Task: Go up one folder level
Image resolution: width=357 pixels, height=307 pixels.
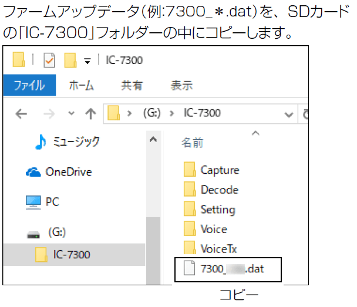Action: pos(90,113)
